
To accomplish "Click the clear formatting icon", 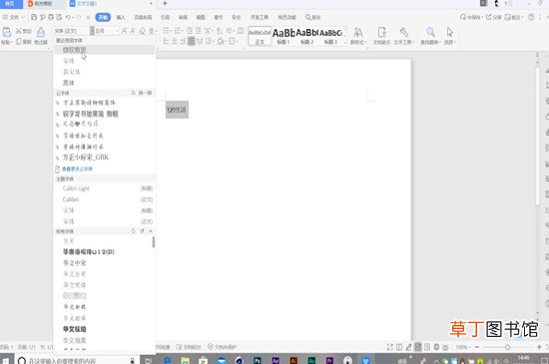I will click(142, 31).
